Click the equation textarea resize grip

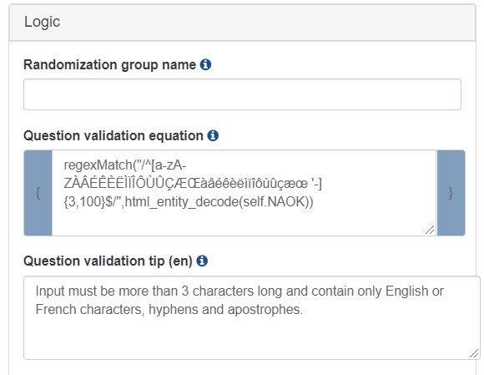[x=430, y=230]
